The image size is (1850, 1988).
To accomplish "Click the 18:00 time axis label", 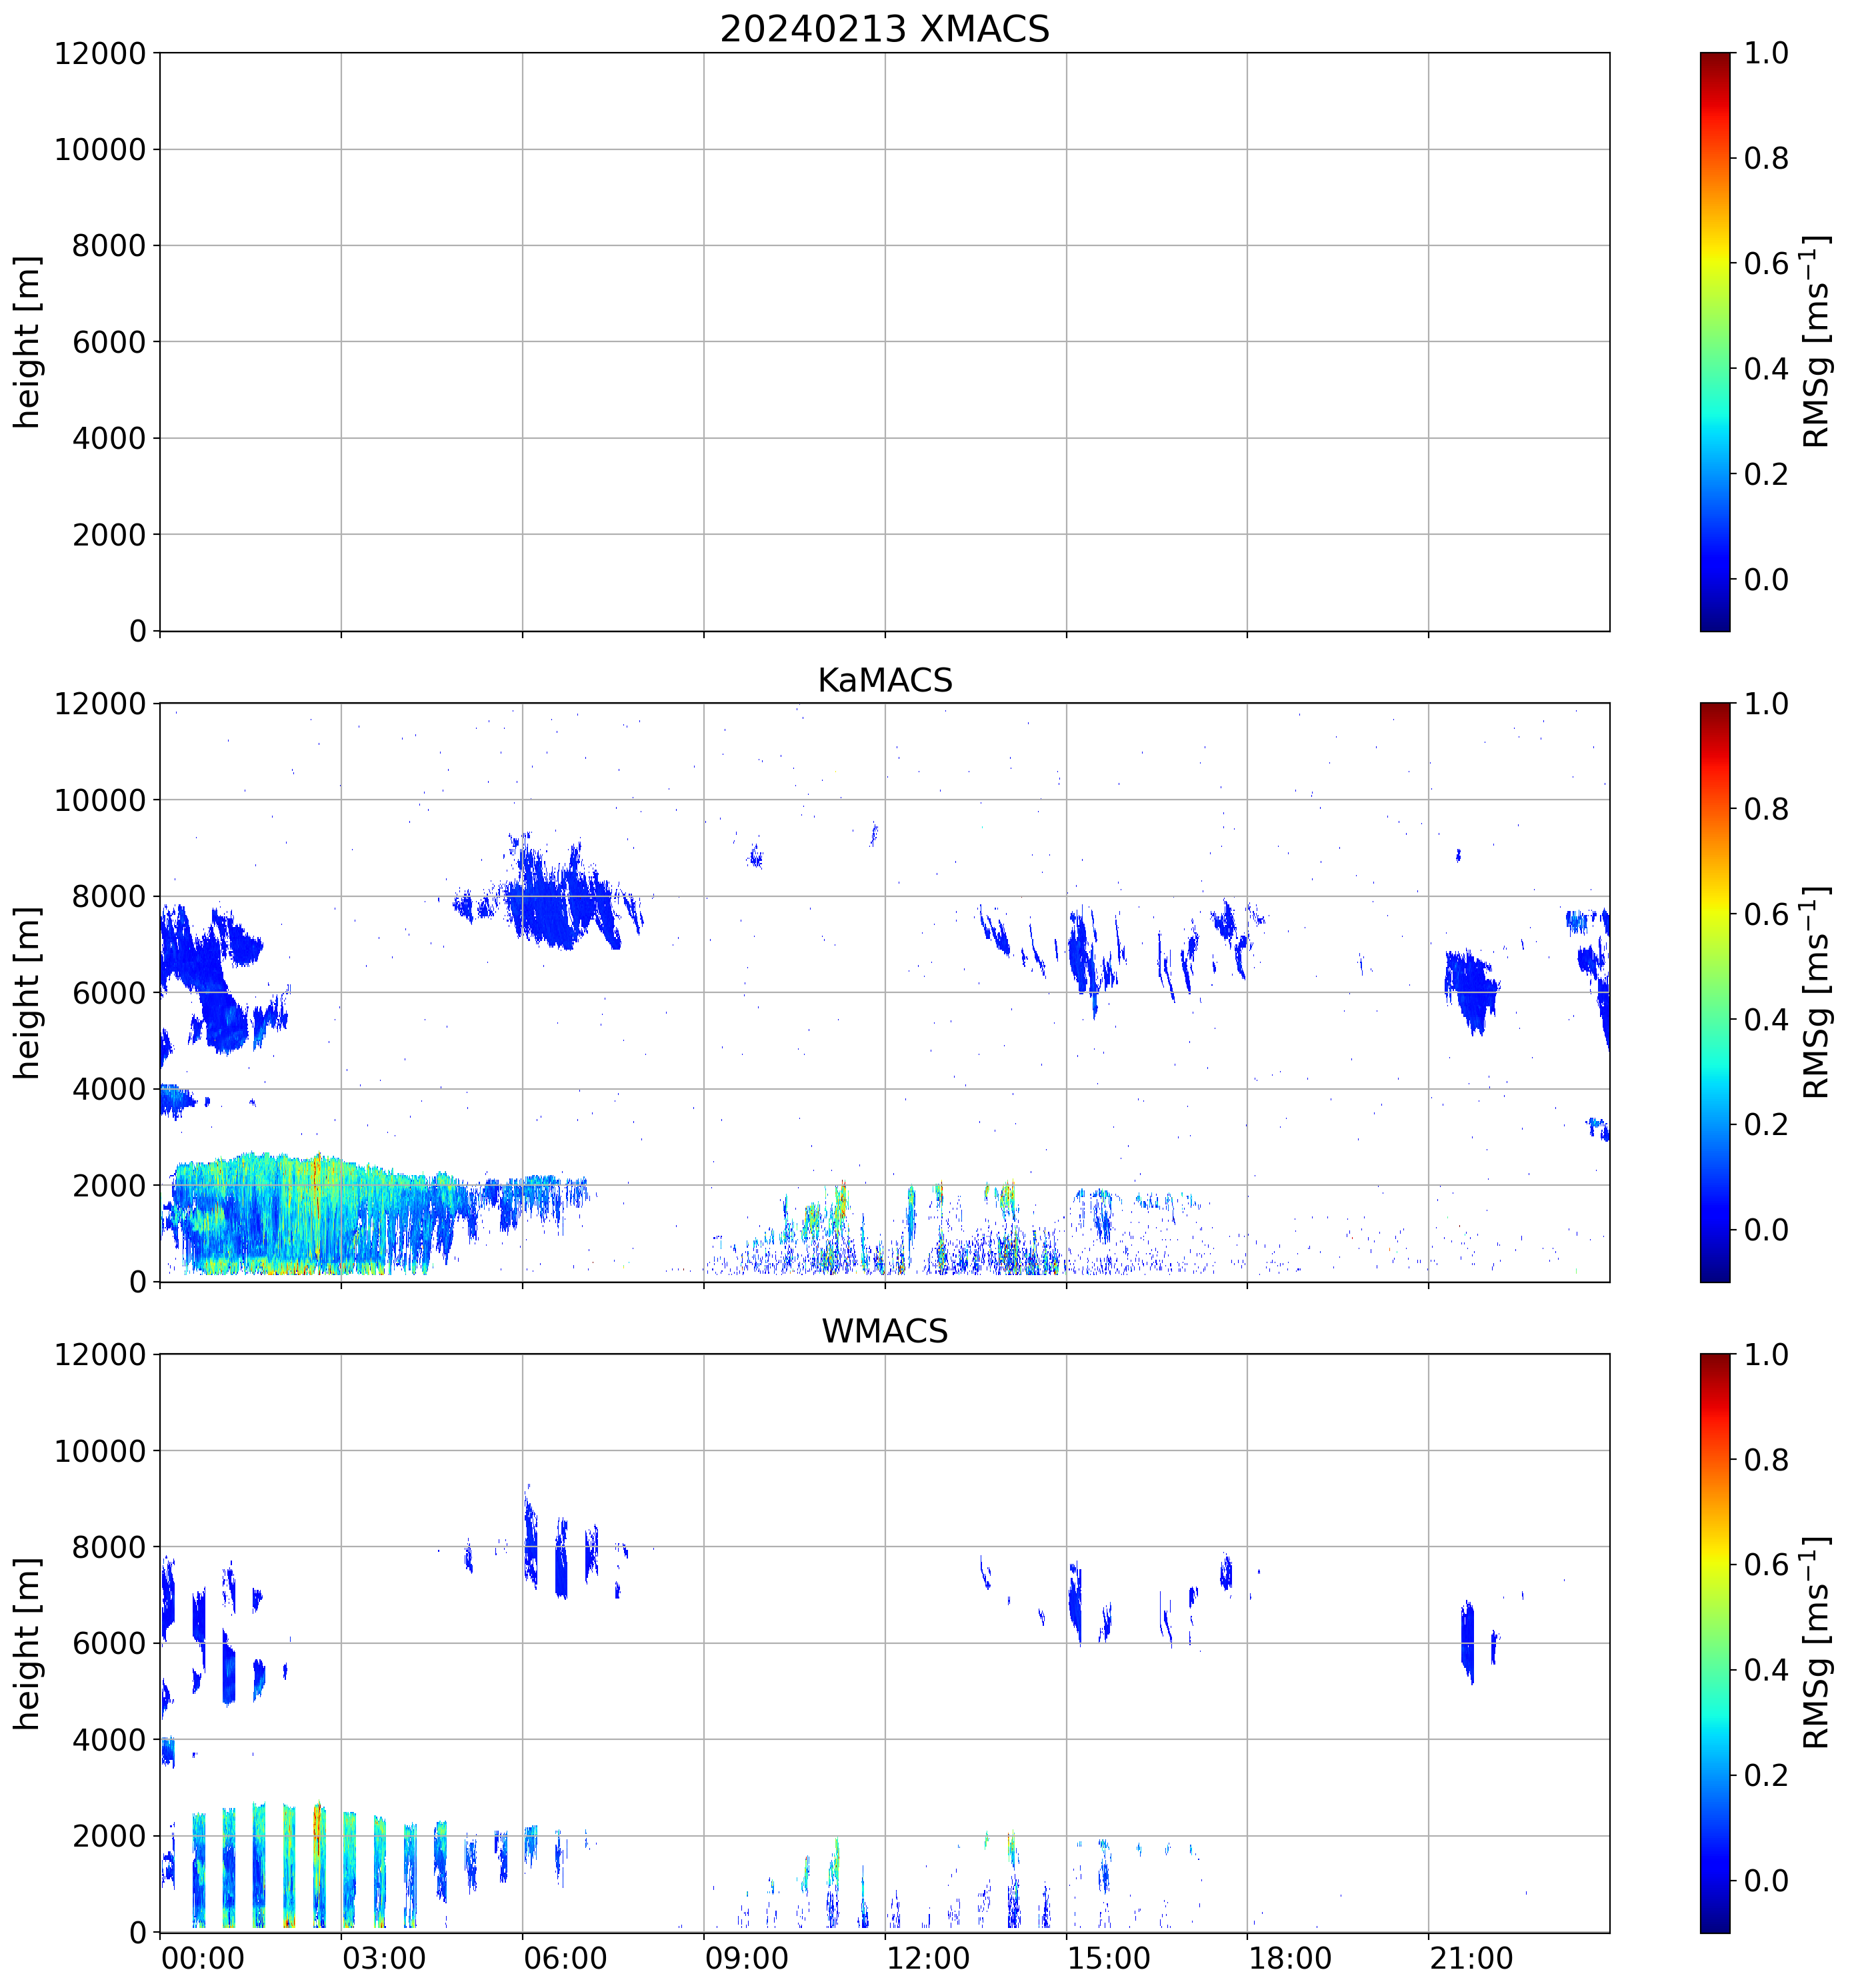I will pos(1289,1957).
